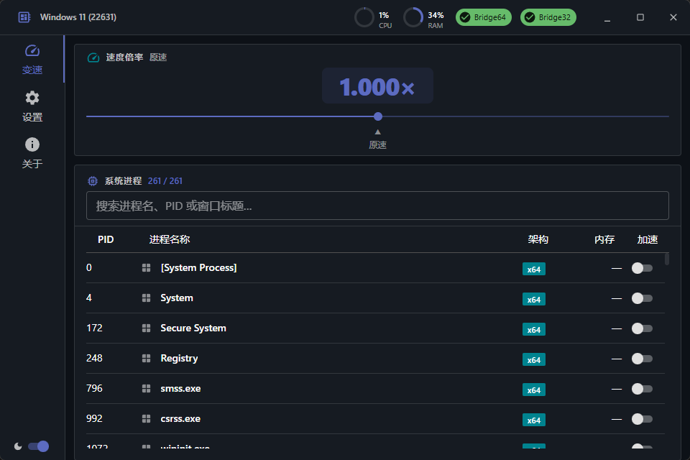Click the smss.exe row icon
Image resolution: width=690 pixels, height=460 pixels.
(x=146, y=389)
